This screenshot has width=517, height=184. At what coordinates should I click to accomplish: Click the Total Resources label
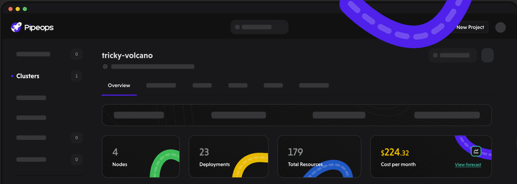click(x=305, y=164)
